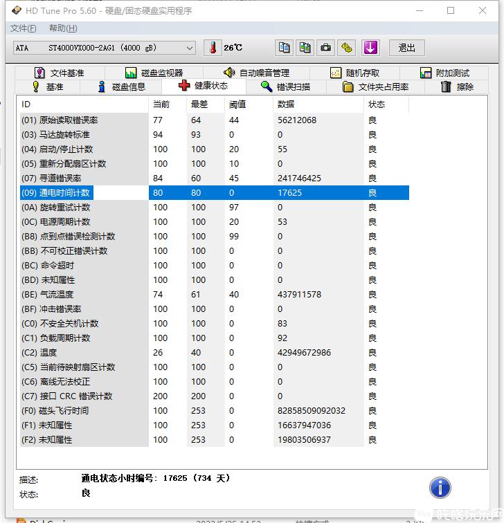Image resolution: width=504 pixels, height=523 pixels.
Task: Click the 退出 button
Action: pyautogui.click(x=407, y=48)
